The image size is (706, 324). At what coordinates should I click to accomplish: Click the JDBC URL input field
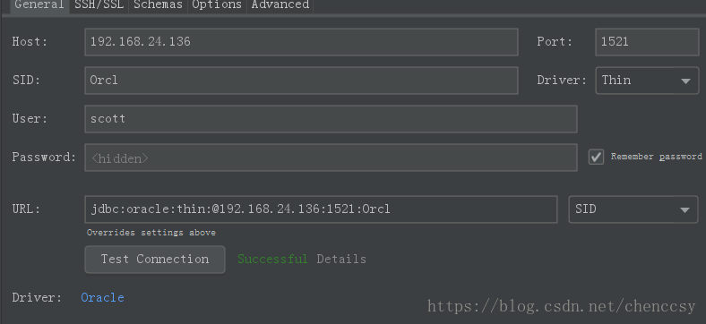coord(321,209)
